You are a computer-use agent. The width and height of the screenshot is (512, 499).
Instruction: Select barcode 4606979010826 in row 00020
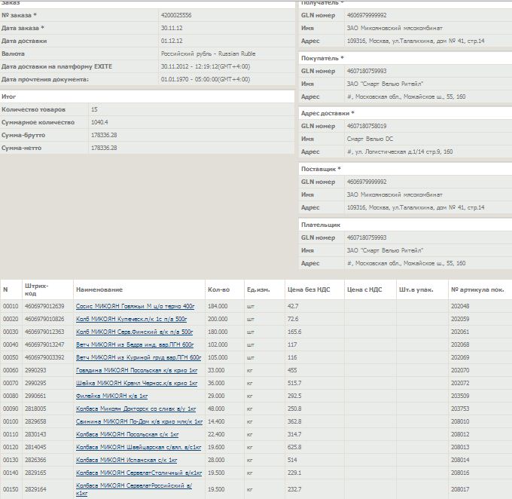coord(44,319)
